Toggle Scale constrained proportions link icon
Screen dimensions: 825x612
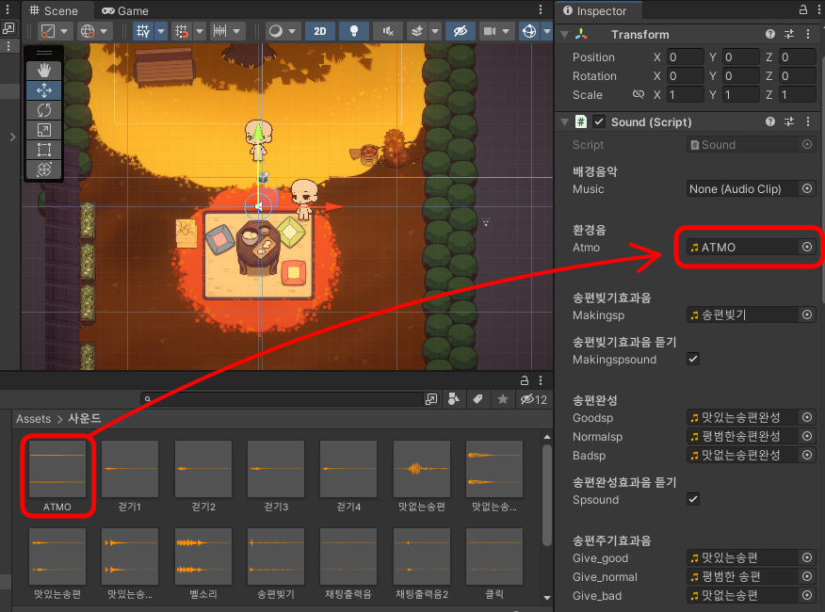pyautogui.click(x=639, y=94)
